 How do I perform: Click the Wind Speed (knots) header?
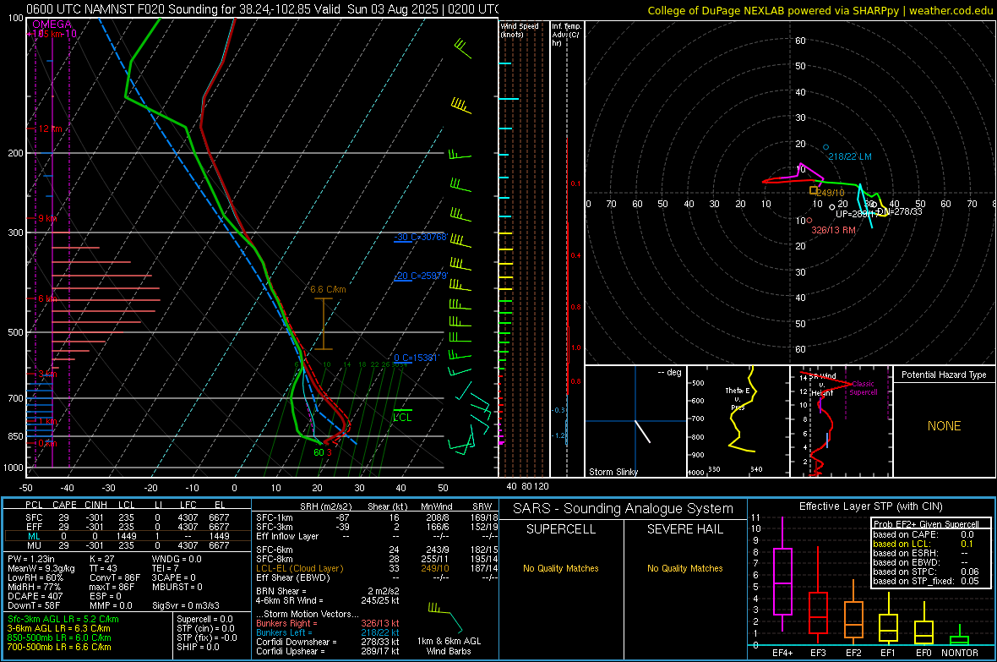point(519,30)
